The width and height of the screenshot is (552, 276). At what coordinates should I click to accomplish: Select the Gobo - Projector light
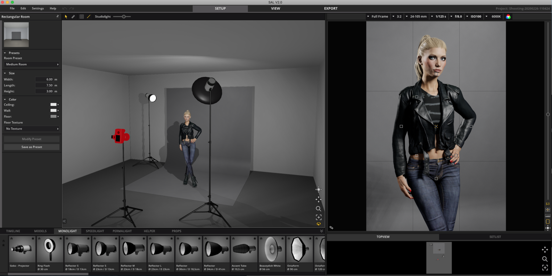(22, 254)
